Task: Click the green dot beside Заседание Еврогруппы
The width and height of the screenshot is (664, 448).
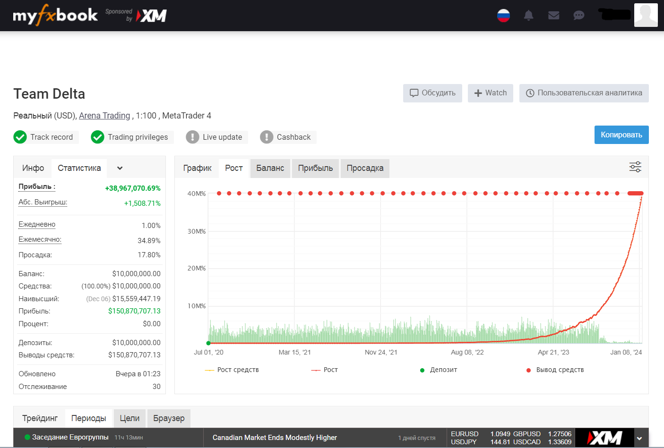Action: tap(27, 437)
